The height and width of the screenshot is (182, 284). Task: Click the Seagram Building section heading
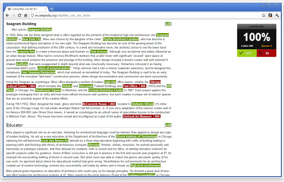[x=21, y=24]
